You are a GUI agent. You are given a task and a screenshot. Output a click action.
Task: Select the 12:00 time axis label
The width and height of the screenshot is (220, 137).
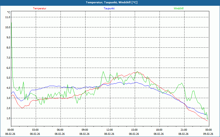click(x=109, y=130)
